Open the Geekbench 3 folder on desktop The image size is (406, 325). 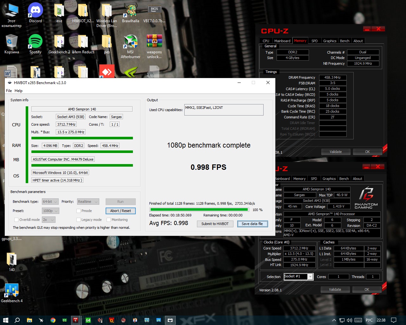click(x=59, y=44)
